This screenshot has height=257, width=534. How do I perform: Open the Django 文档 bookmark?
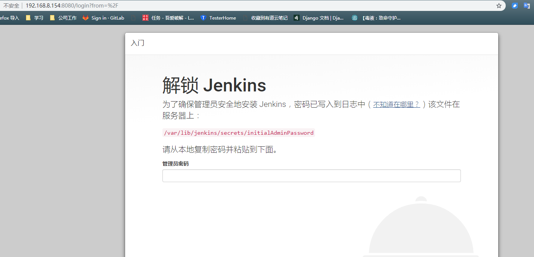[319, 18]
